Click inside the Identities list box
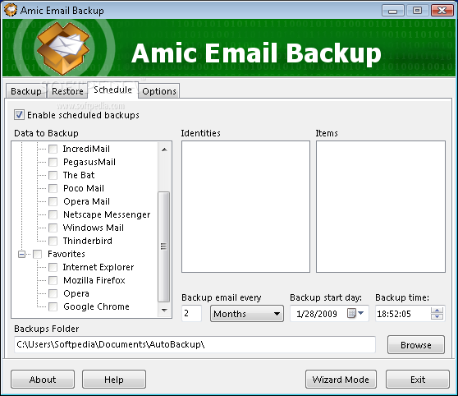 coord(245,207)
